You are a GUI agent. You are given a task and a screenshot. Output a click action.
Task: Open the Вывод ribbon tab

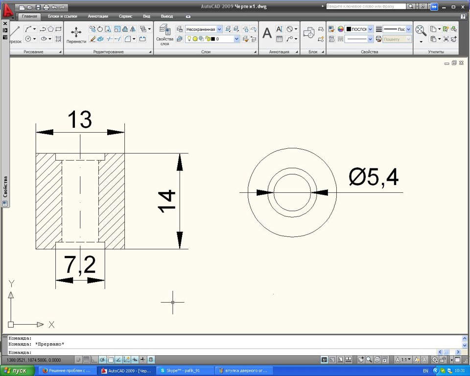tap(166, 16)
